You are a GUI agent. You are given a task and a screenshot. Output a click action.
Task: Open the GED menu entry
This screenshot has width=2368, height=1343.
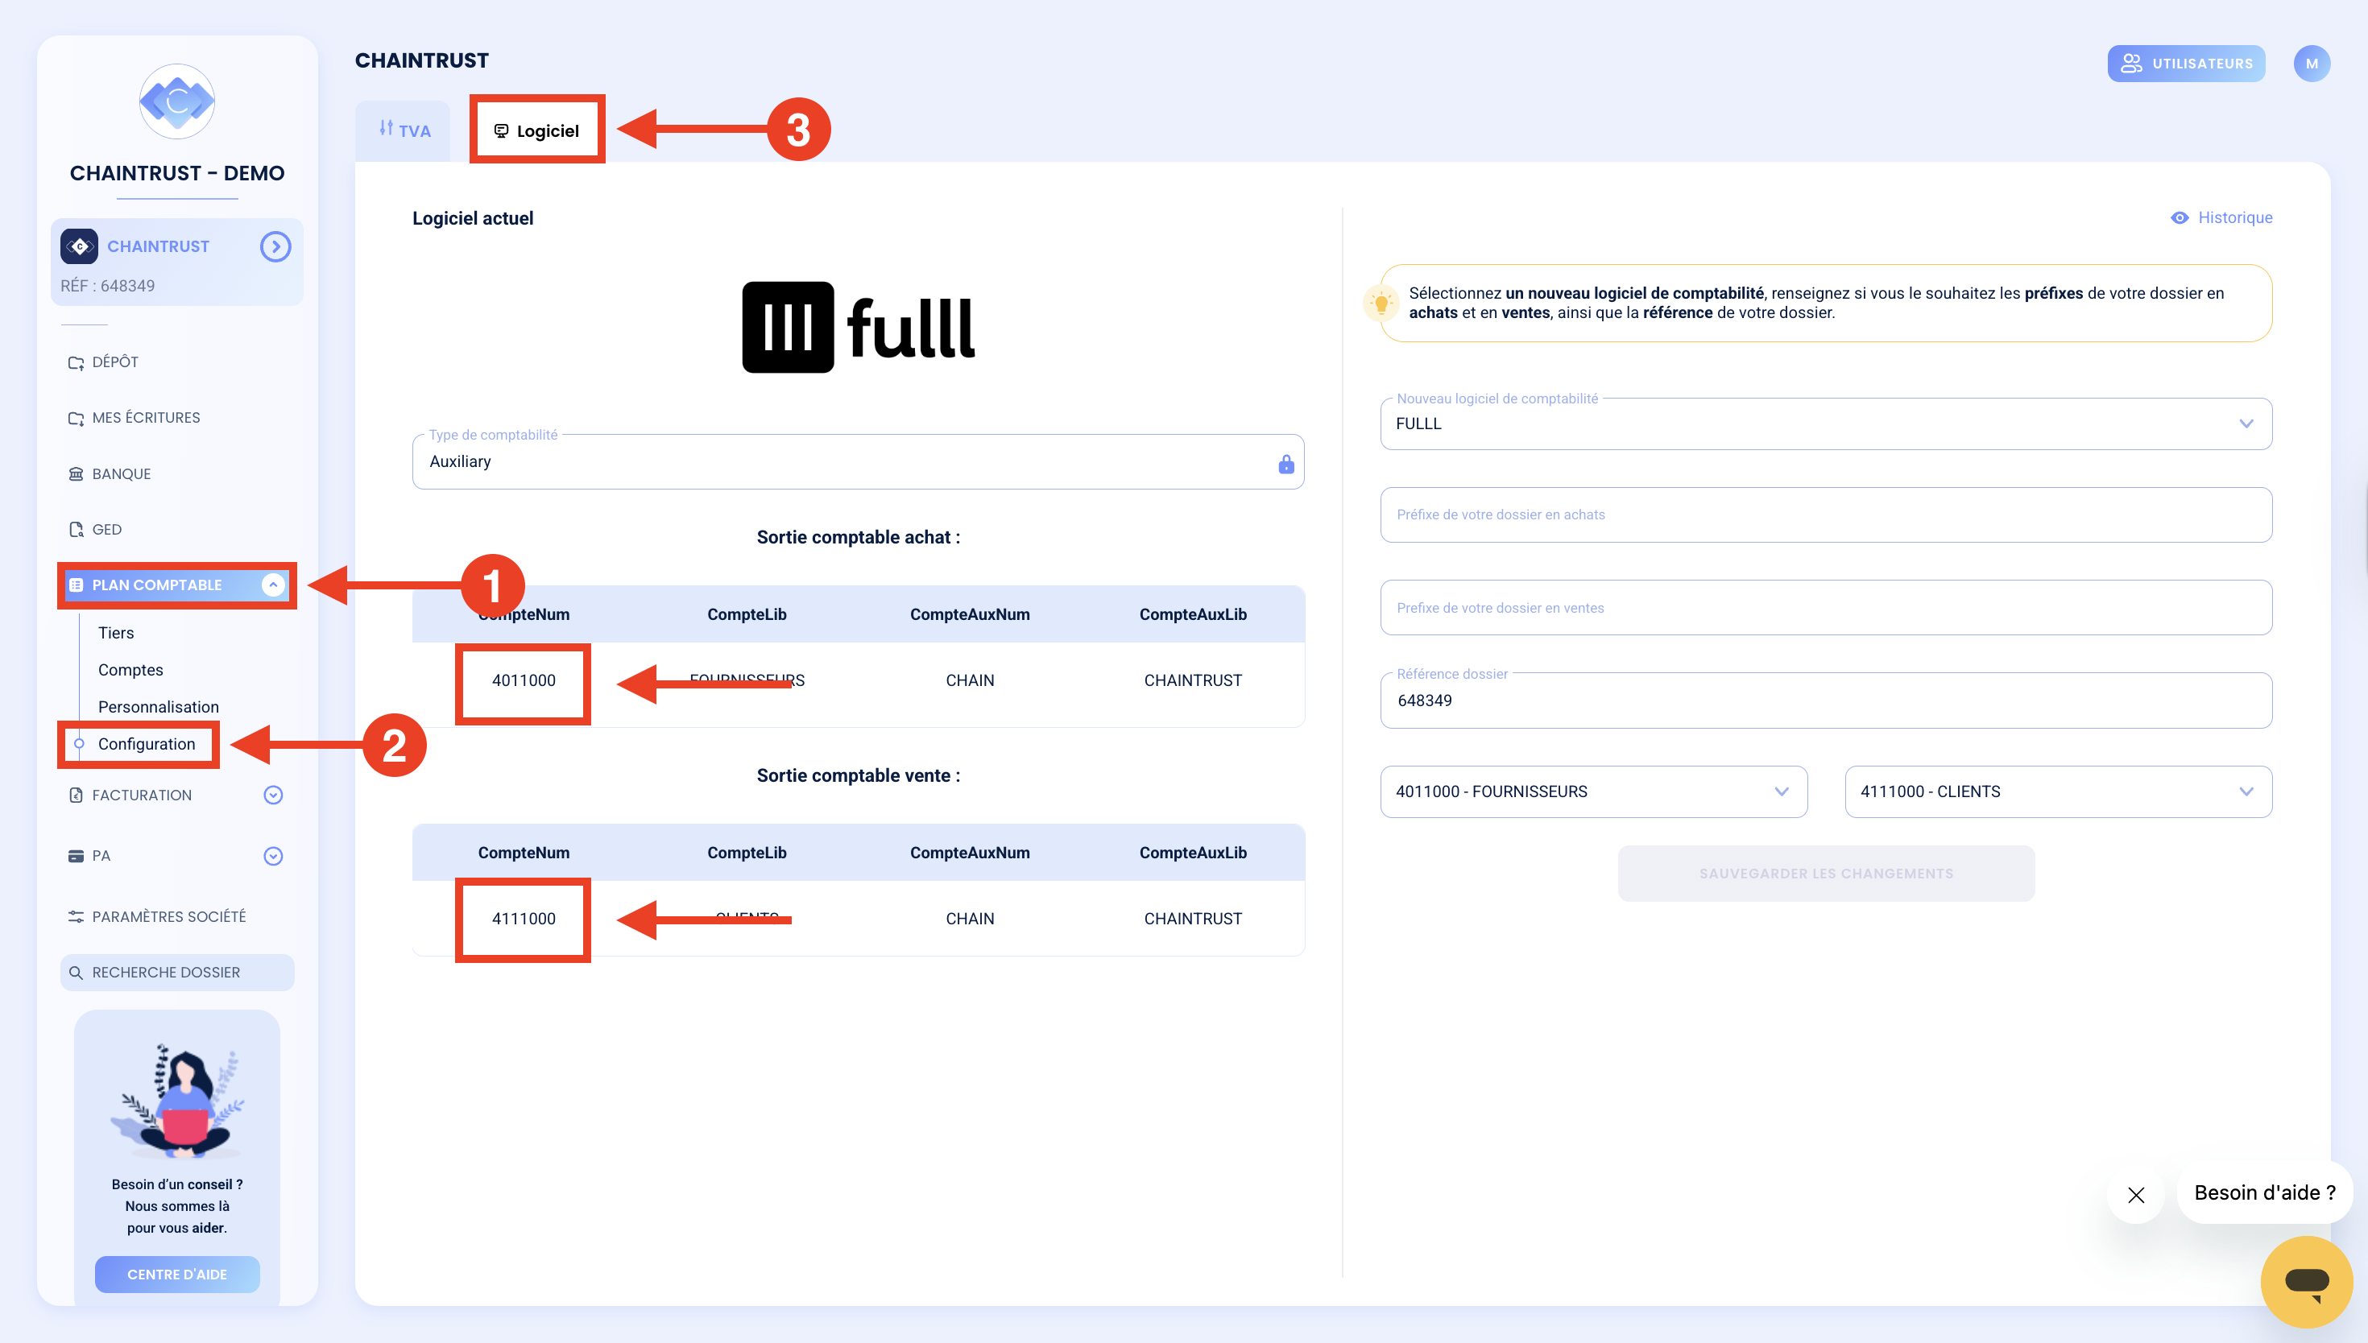click(107, 528)
